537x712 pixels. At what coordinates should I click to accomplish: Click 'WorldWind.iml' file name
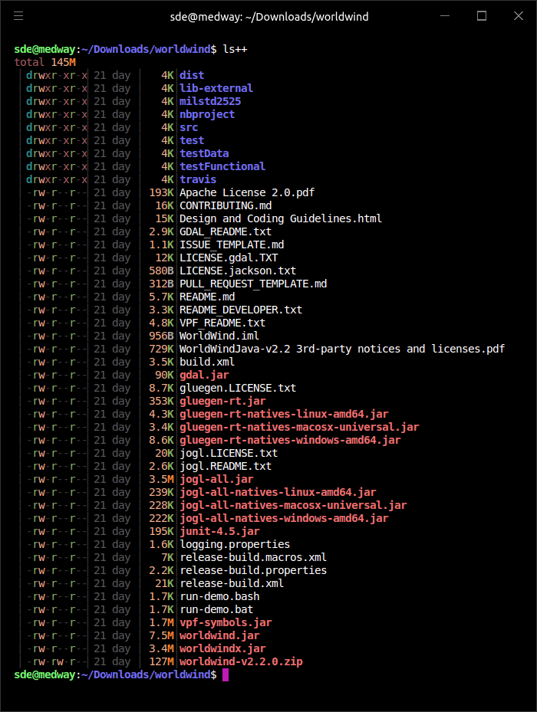coord(219,336)
